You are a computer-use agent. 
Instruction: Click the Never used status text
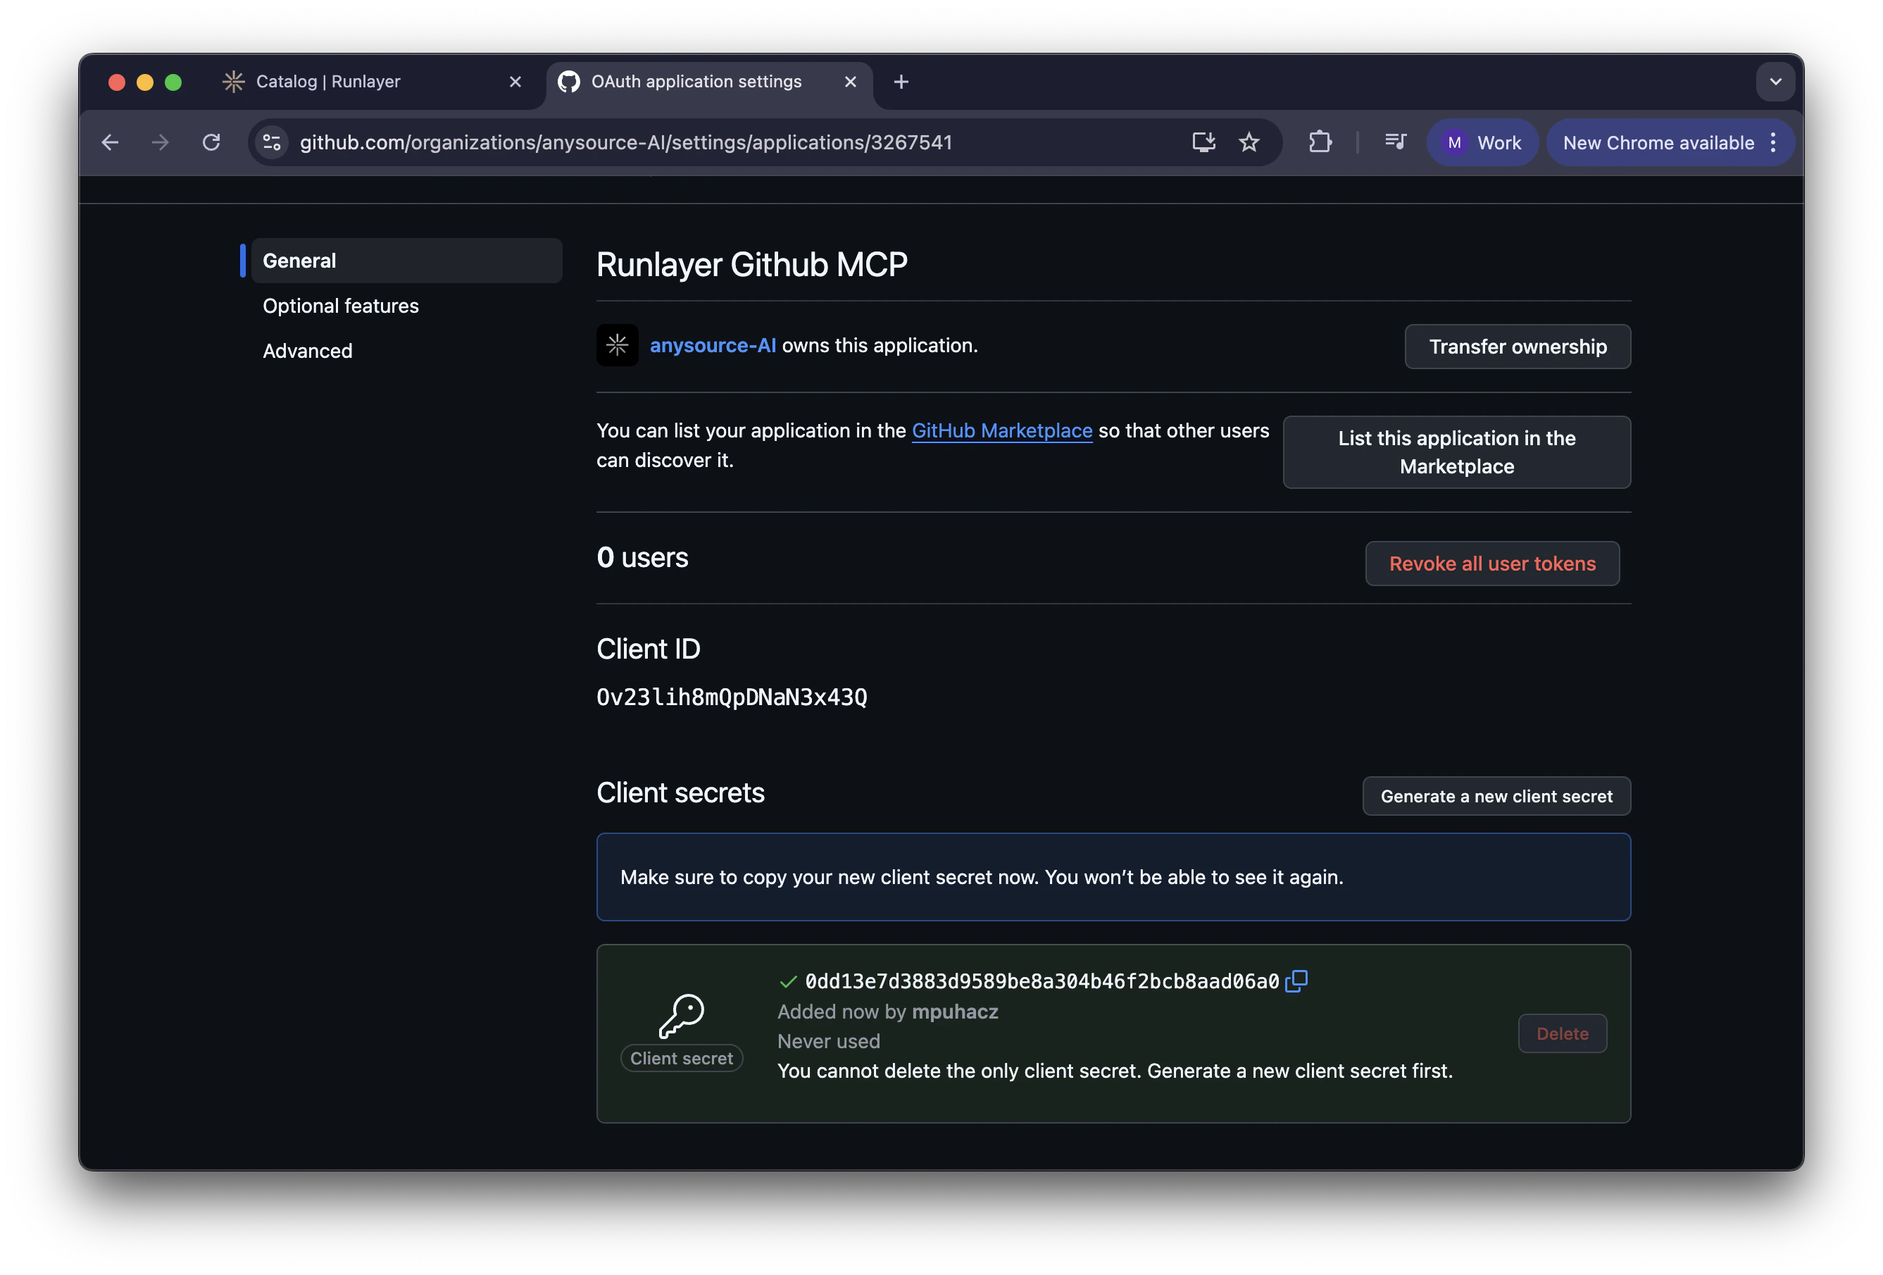(x=828, y=1040)
